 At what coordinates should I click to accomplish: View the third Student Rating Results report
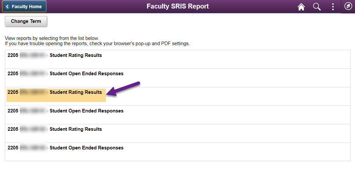point(75,129)
